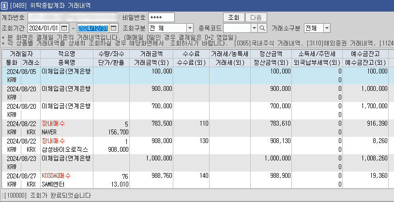
Task: Click the start date field 2024/01/01
Action: tap(44, 28)
